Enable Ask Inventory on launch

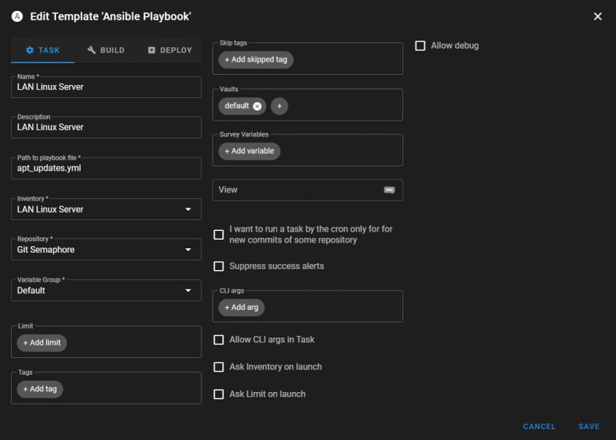(219, 367)
